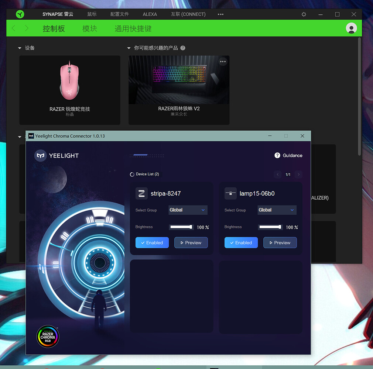
Task: Click the 1/1 page indicator text
Action: 288,175
